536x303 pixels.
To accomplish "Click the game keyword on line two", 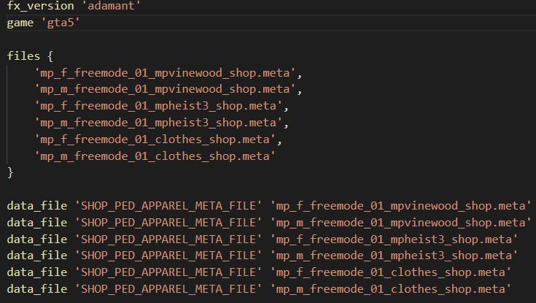I will pos(20,23).
